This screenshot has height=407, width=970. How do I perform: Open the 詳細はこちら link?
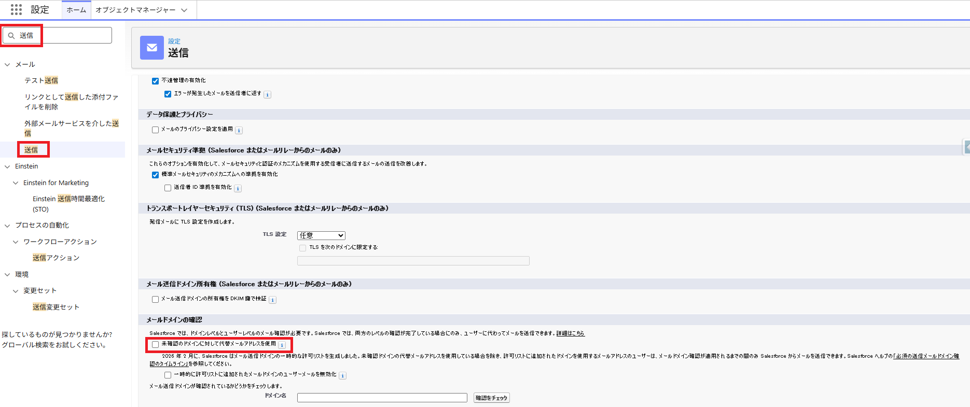click(x=571, y=333)
